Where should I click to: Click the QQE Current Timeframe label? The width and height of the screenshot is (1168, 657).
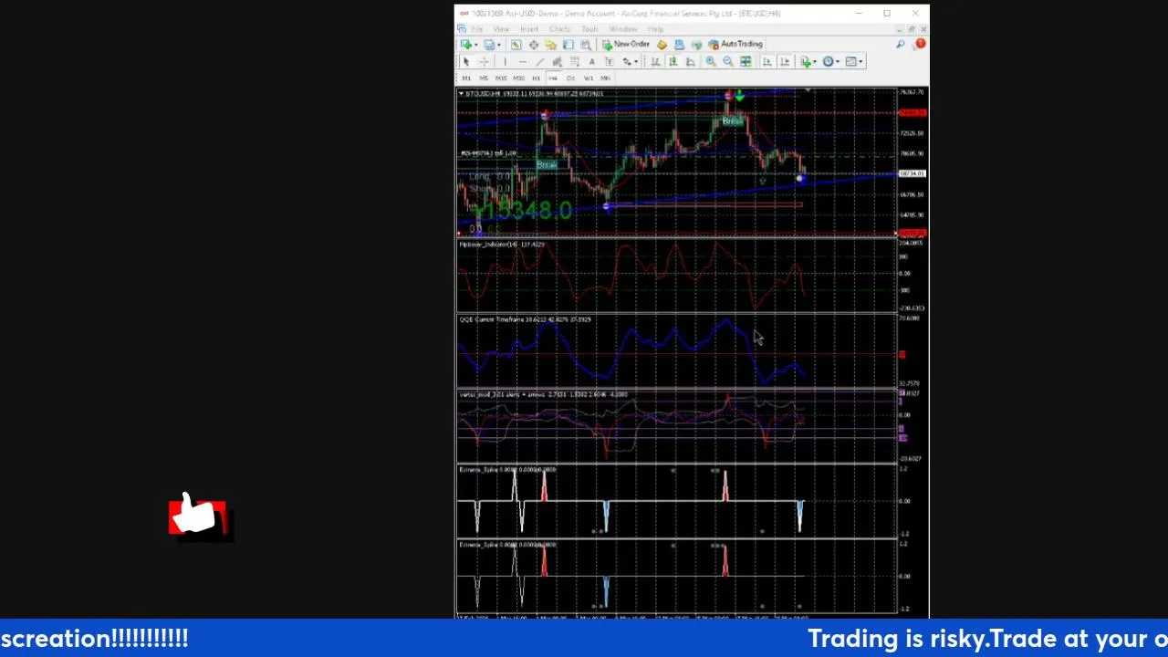click(x=525, y=319)
